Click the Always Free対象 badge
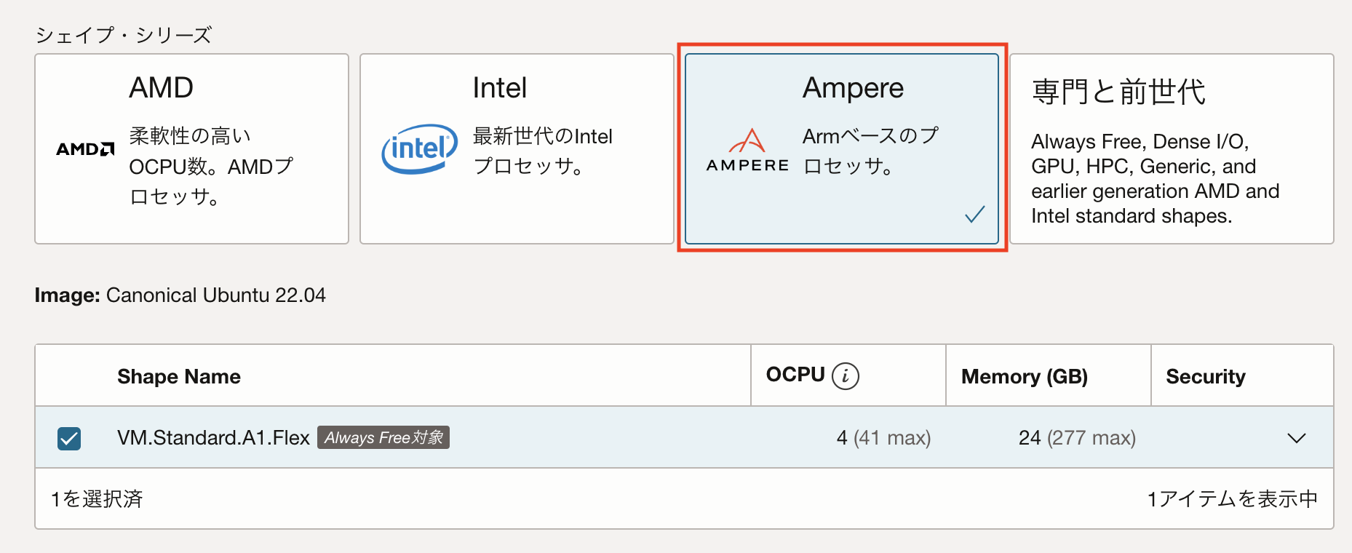Viewport: 1352px width, 553px height. pos(383,437)
